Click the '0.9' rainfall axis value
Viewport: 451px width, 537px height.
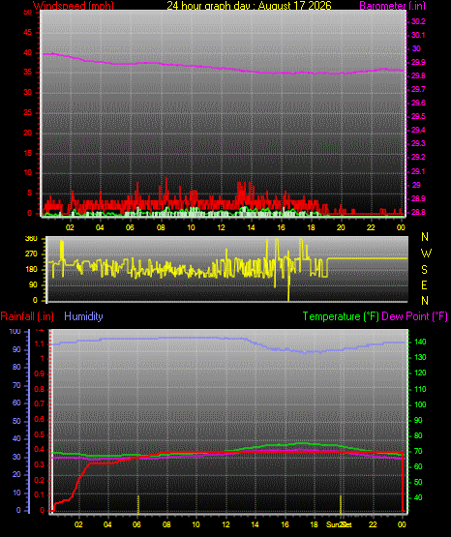pyautogui.click(x=40, y=373)
